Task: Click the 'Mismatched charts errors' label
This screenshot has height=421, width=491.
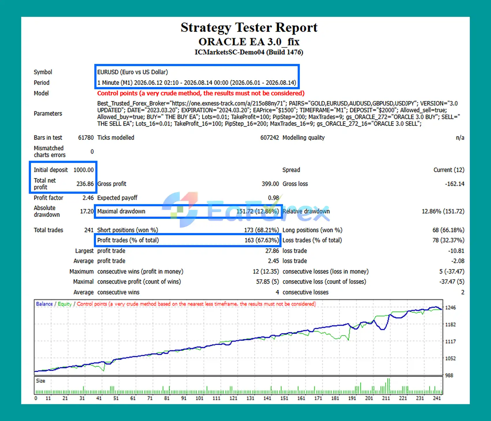Action: 50,151
